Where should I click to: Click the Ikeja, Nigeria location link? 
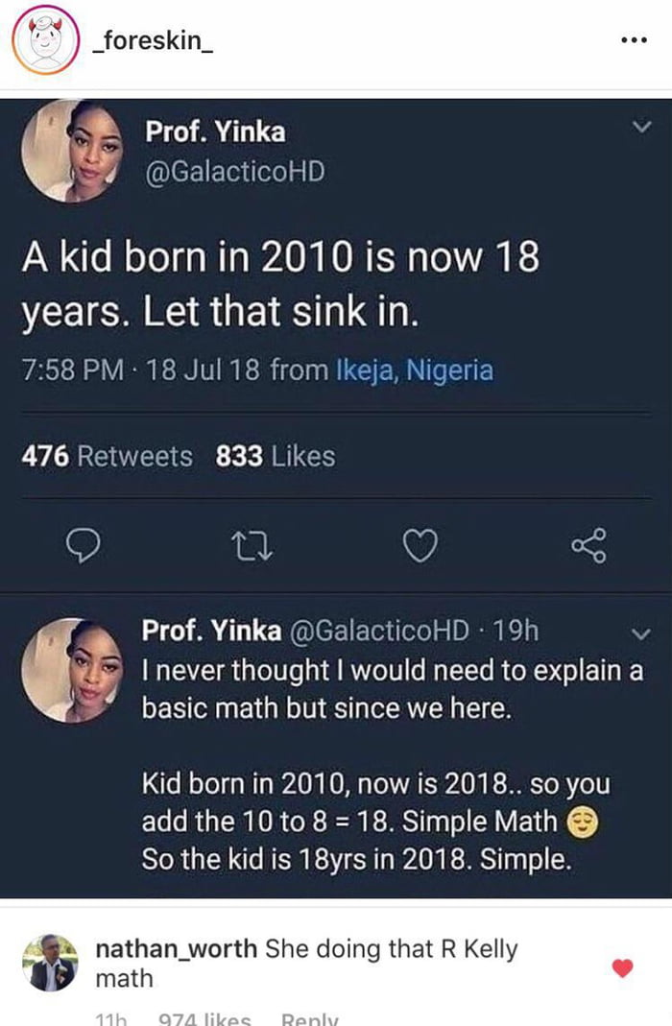(x=414, y=368)
